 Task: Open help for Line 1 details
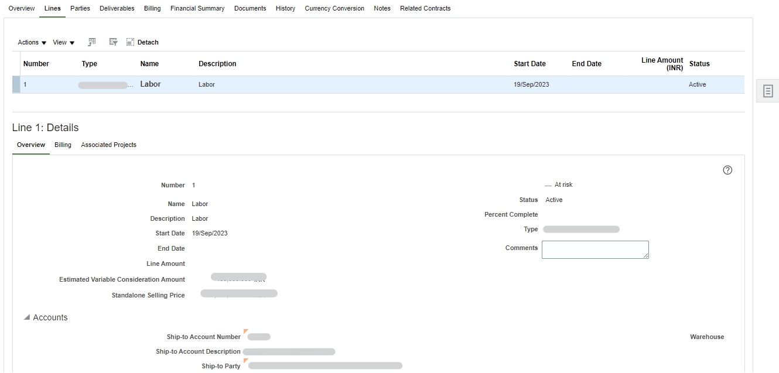(727, 170)
